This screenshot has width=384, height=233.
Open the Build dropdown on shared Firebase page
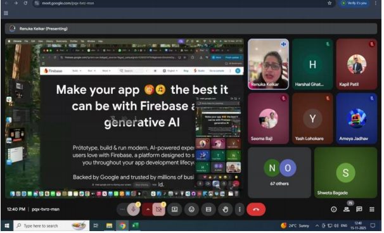[77, 71]
